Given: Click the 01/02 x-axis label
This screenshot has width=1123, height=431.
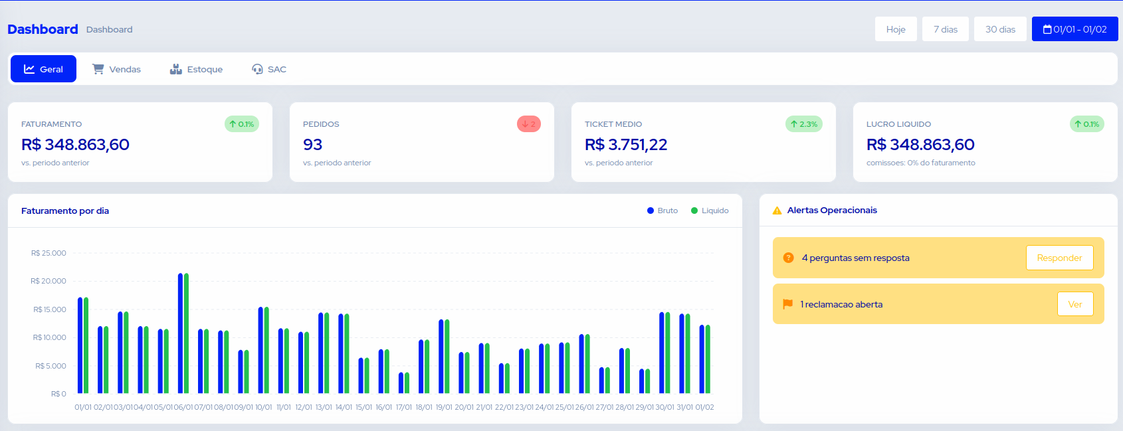Looking at the screenshot, I should point(704,407).
